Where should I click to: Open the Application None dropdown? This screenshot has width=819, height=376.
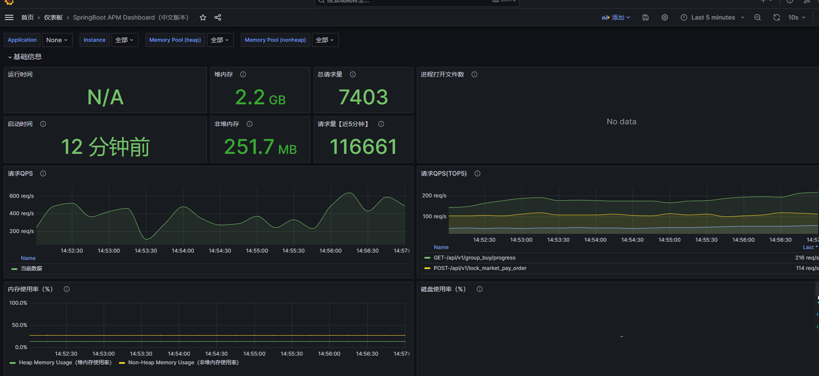tap(57, 40)
